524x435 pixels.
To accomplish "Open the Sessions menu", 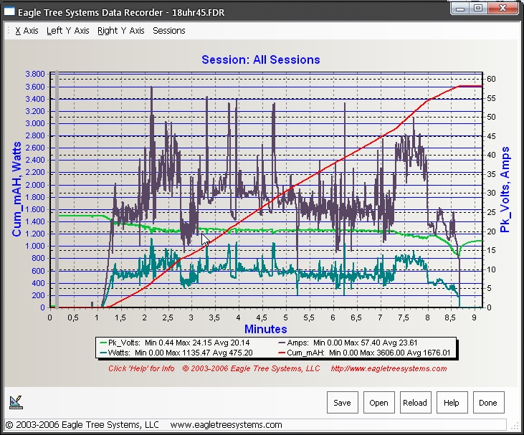I will point(169,31).
